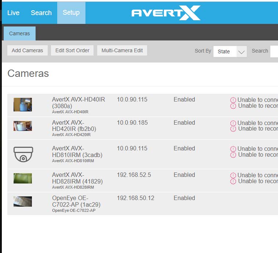Image resolution: width=278 pixels, height=253 pixels.
Task: Click unable-to-record warning icon for AVX-HD810IRM
Action: point(233,155)
